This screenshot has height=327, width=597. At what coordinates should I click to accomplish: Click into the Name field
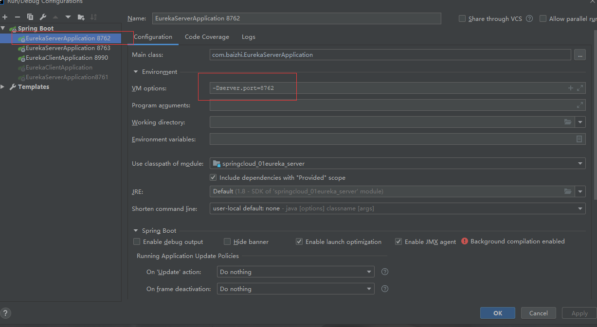click(x=296, y=18)
